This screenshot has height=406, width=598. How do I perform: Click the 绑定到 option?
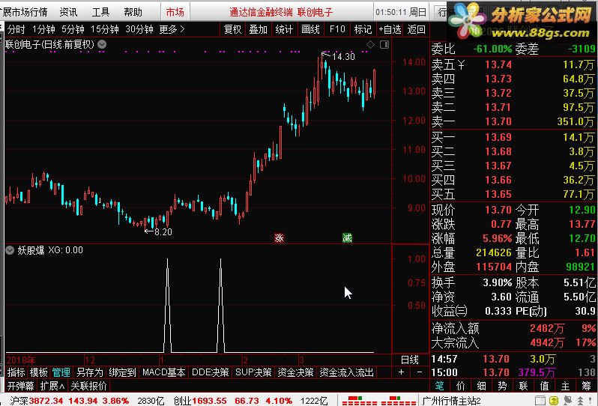click(x=122, y=372)
